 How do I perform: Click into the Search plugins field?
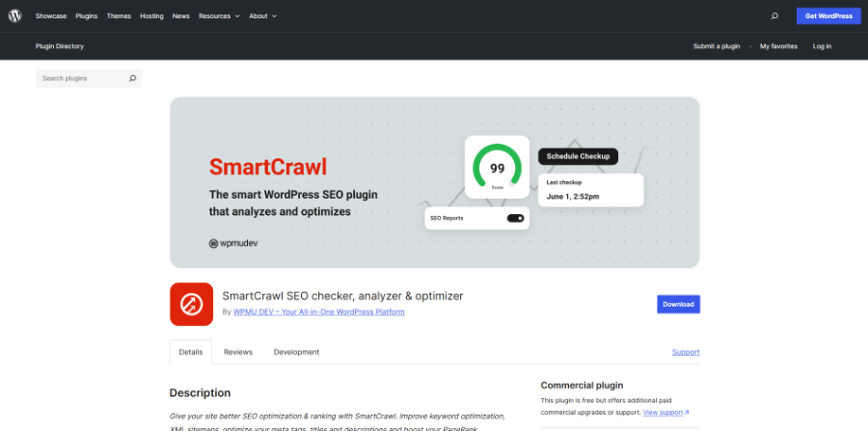89,78
